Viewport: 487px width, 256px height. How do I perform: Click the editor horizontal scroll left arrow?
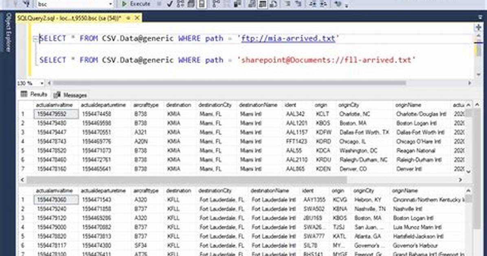point(49,83)
